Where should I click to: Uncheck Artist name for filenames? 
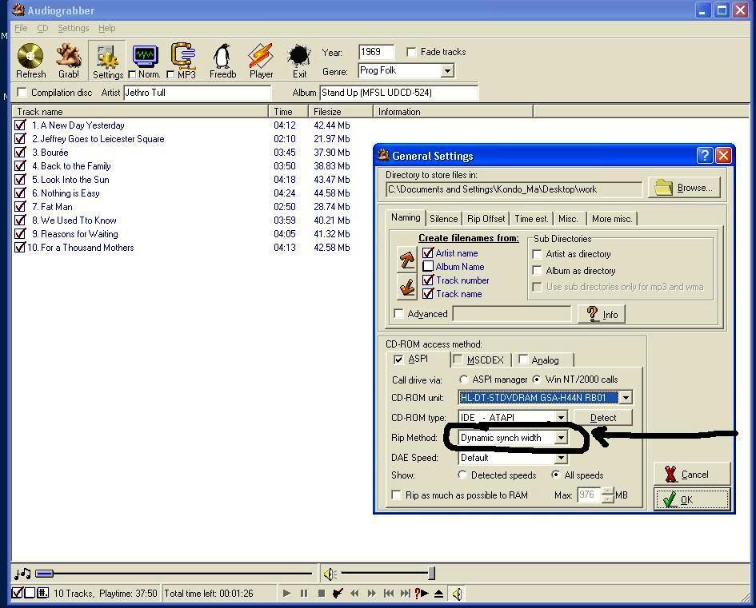coord(428,252)
